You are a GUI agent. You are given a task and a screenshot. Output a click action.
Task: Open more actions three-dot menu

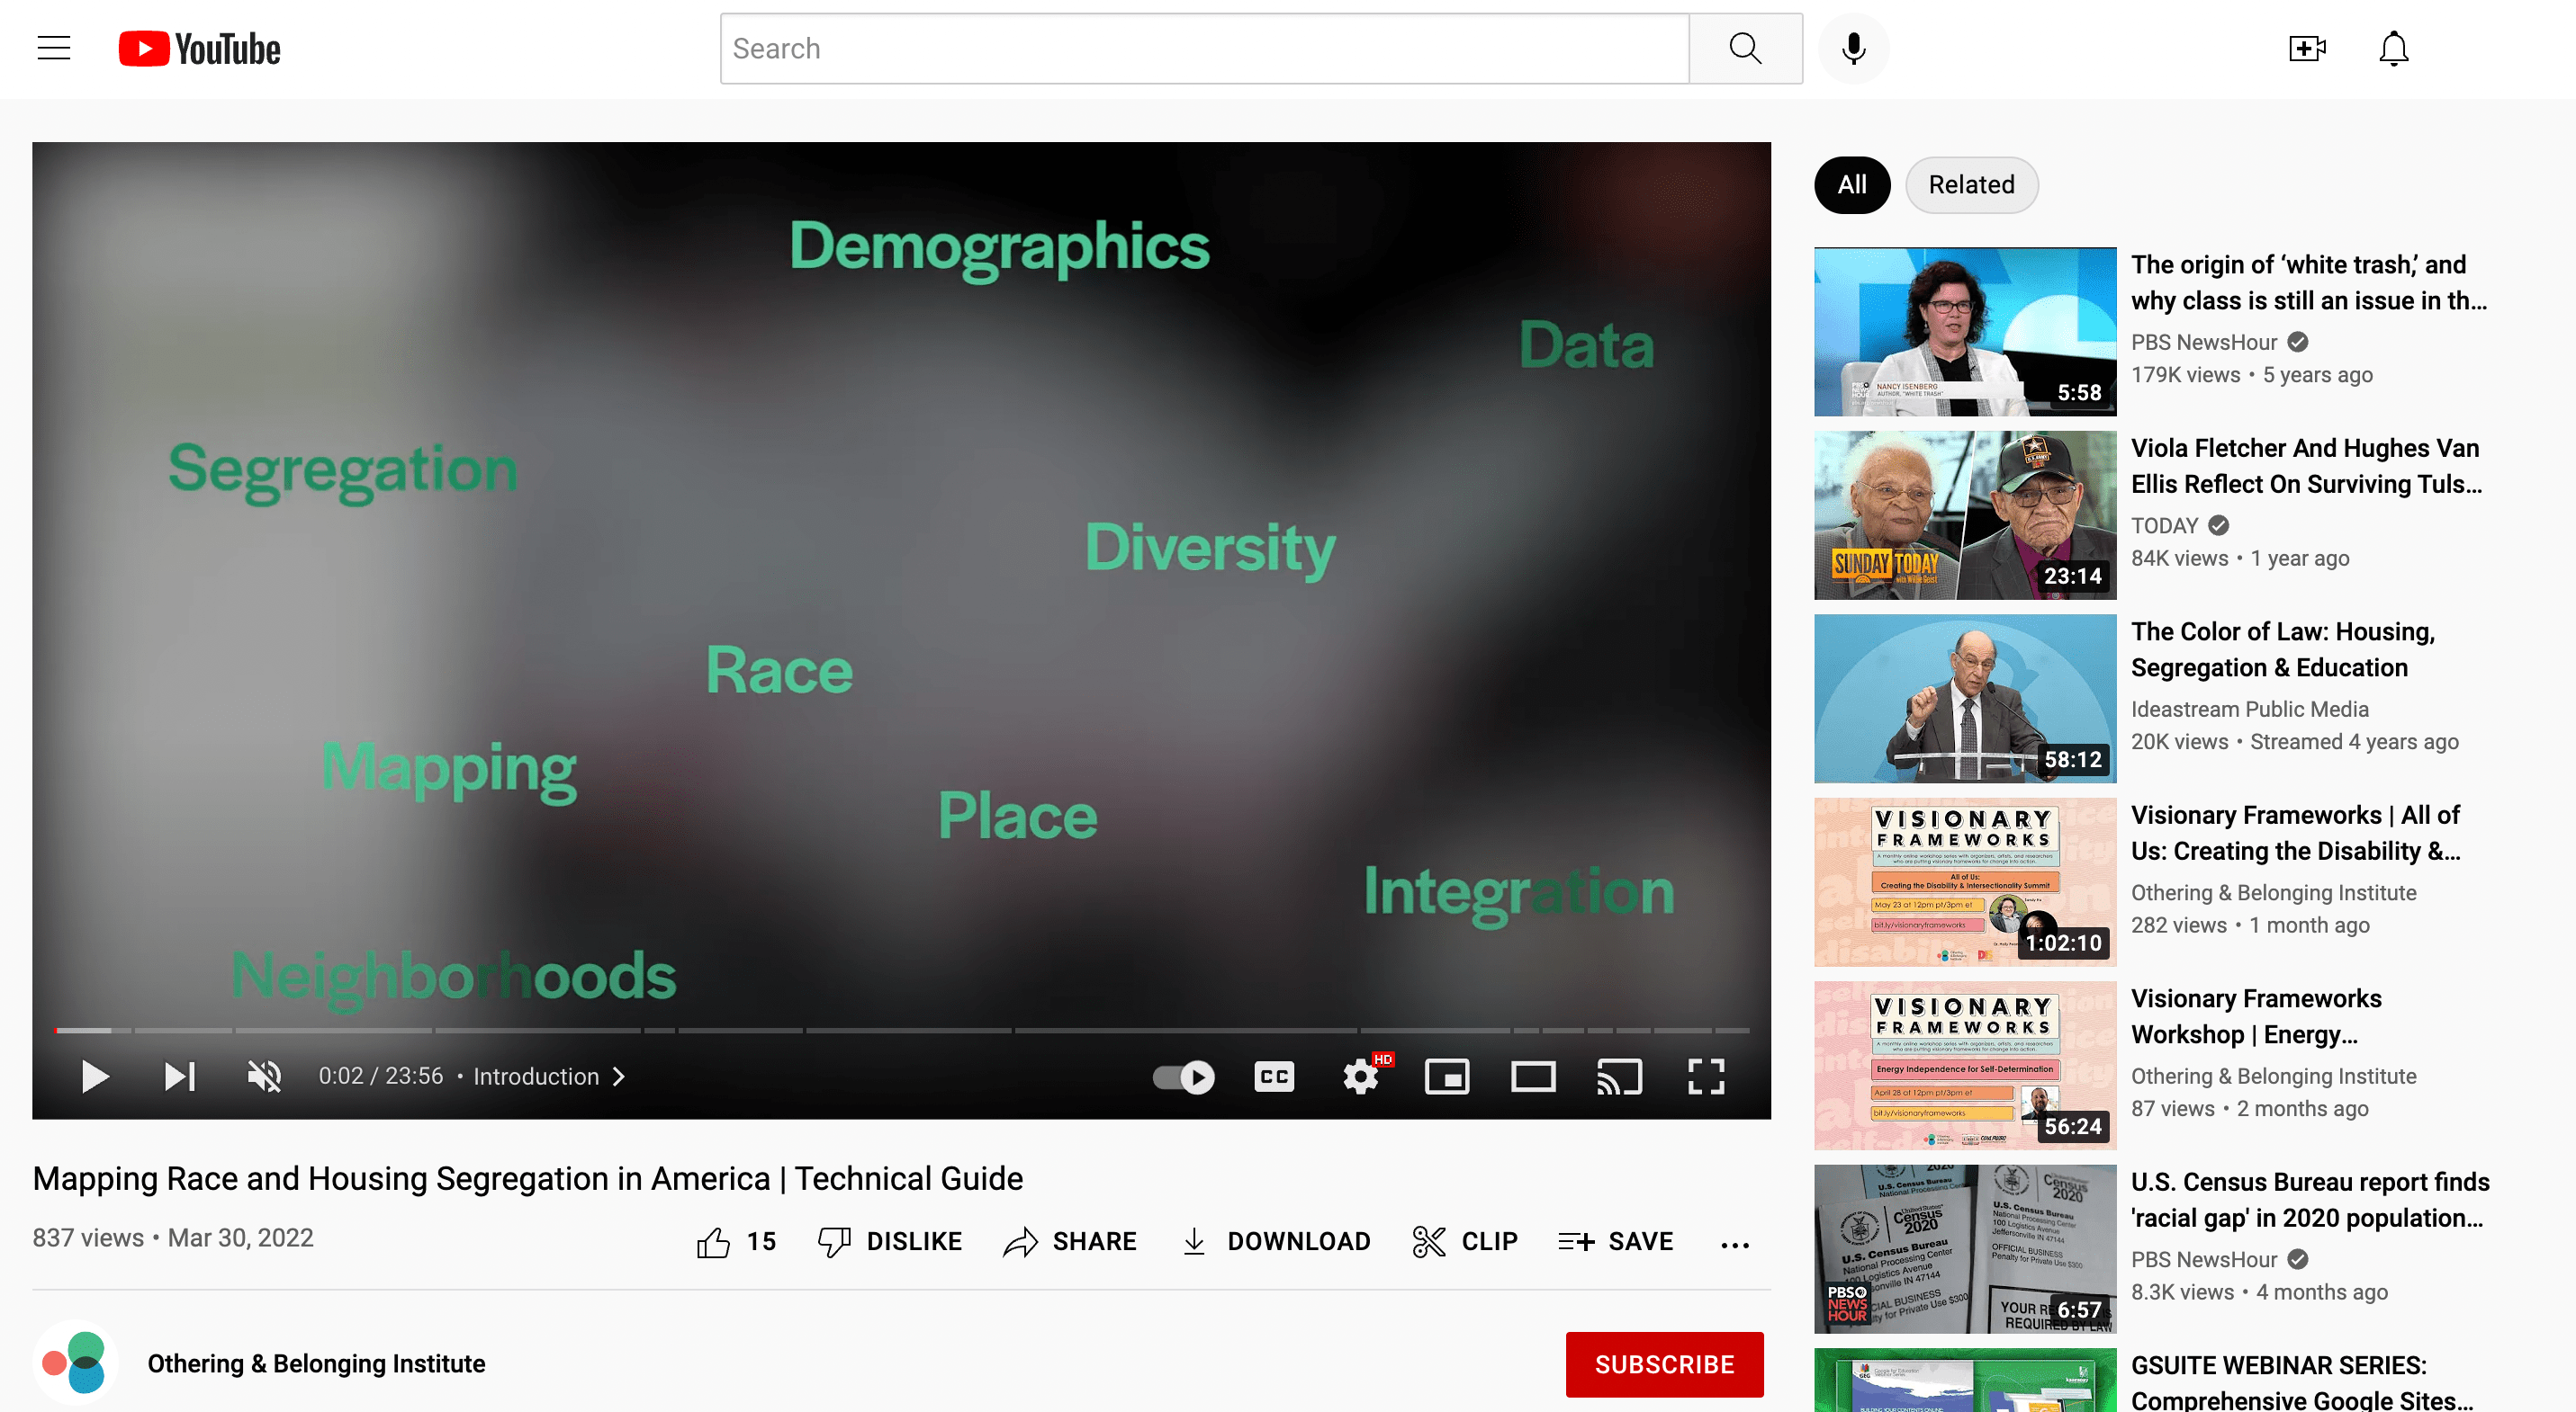coord(1734,1243)
